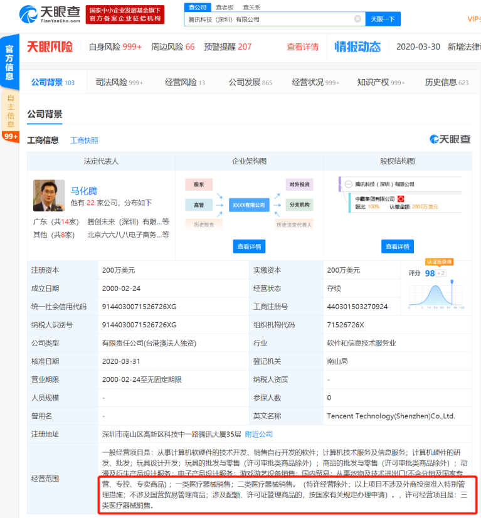Click the 99+ badge on side tab
This screenshot has height=518, width=481.
11,136
